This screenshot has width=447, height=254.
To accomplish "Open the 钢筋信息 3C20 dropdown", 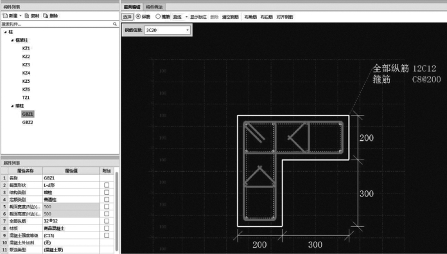I will point(188,30).
